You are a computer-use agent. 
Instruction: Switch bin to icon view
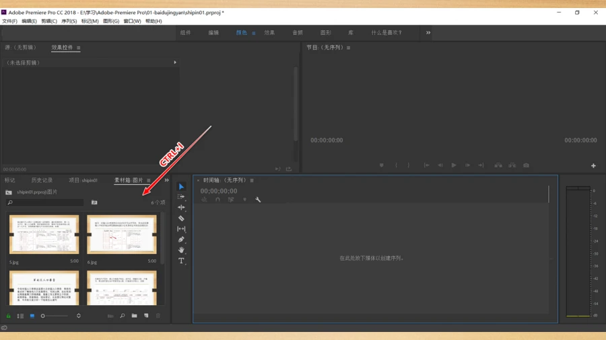(x=32, y=316)
